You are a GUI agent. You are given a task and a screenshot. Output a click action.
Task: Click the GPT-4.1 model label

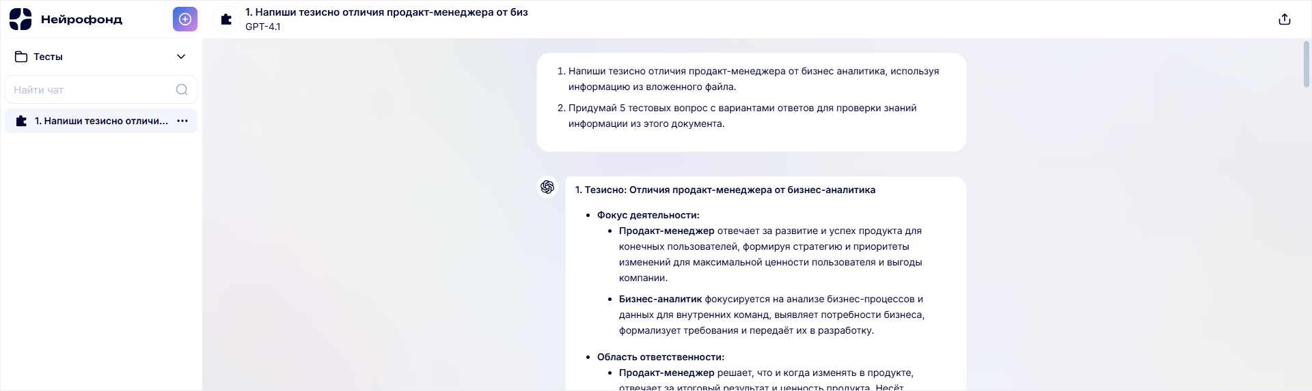263,27
